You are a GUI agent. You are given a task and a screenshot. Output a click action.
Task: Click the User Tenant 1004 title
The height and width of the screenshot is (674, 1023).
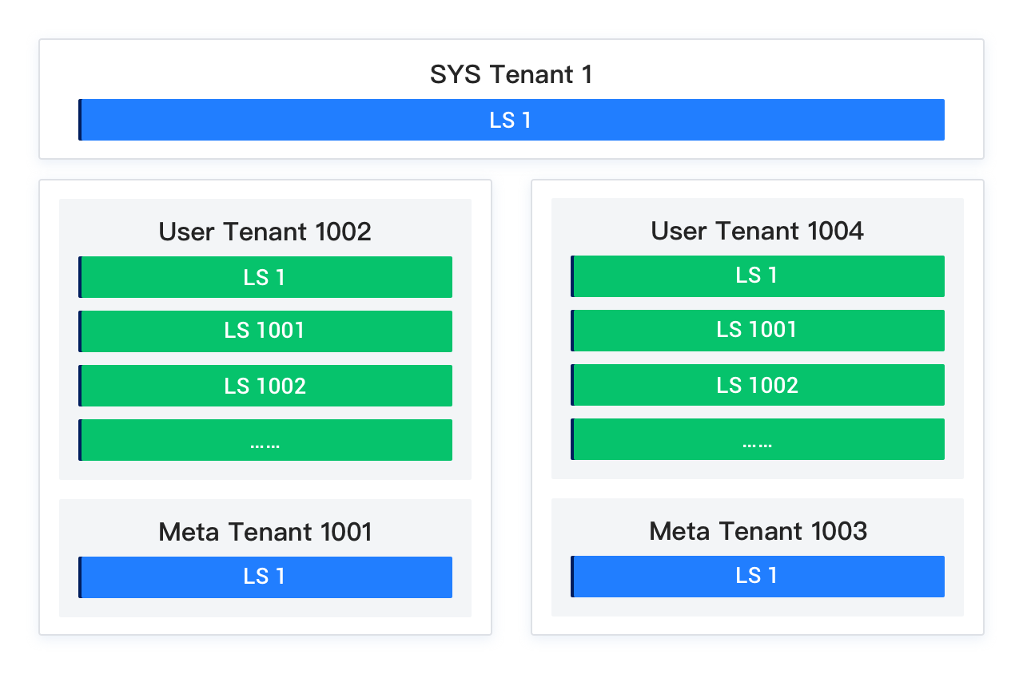point(758,231)
